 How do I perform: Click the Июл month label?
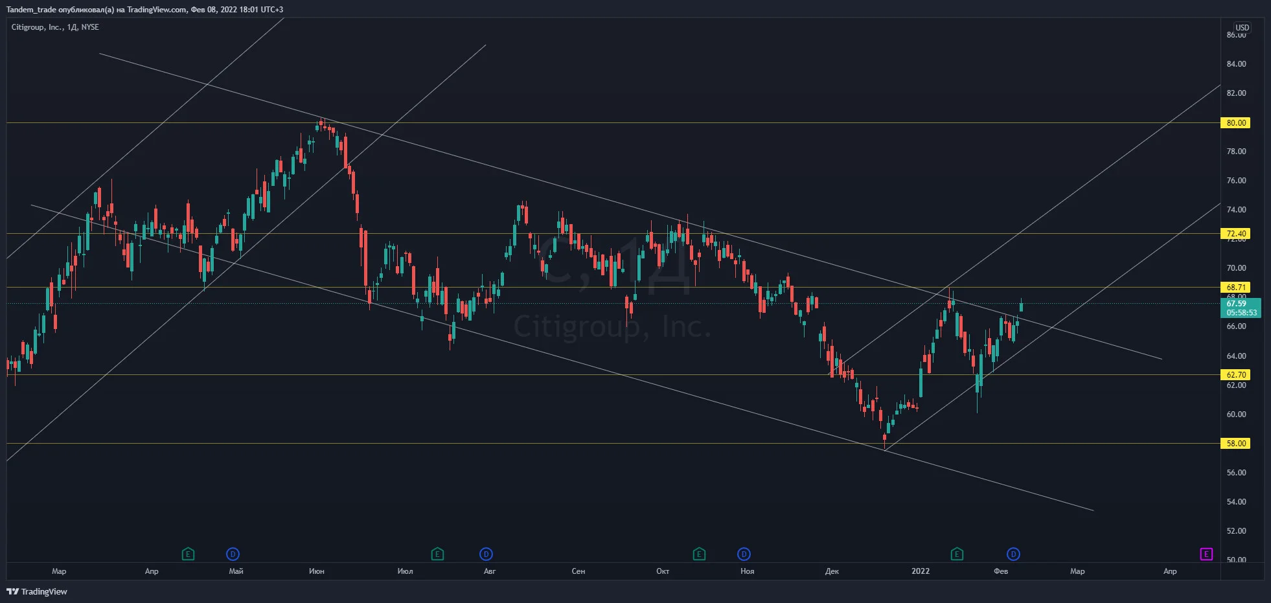[x=405, y=571]
